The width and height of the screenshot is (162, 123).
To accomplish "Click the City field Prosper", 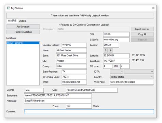I will (71, 61).
